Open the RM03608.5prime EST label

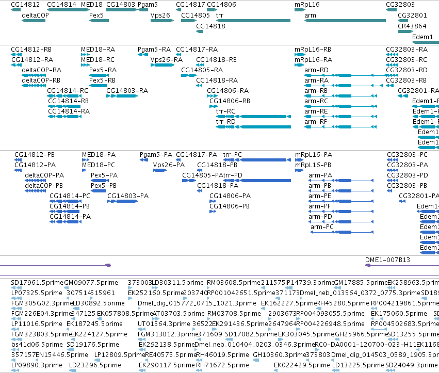234,283
